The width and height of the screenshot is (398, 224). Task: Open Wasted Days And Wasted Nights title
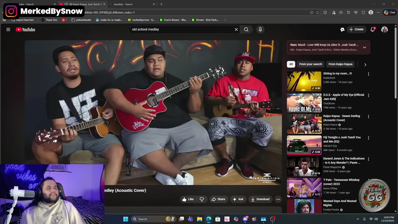point(340,203)
